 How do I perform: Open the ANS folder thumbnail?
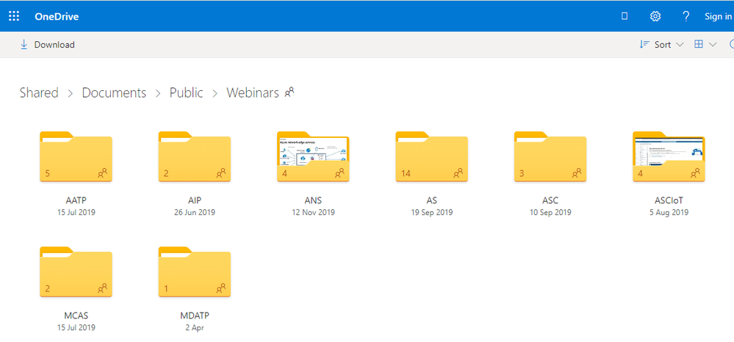313,157
